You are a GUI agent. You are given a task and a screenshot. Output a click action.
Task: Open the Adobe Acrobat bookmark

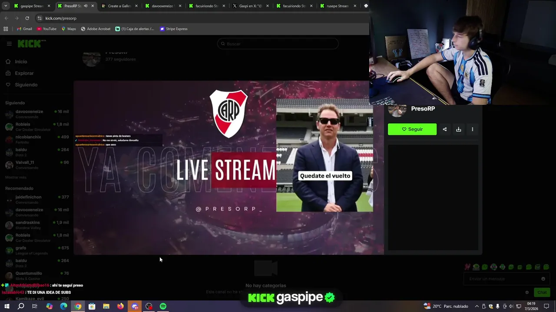click(96, 29)
